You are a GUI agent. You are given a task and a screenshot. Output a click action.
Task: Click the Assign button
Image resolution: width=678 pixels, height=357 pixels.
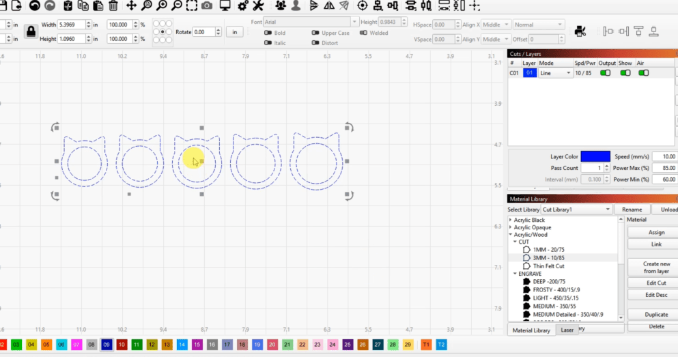click(655, 233)
